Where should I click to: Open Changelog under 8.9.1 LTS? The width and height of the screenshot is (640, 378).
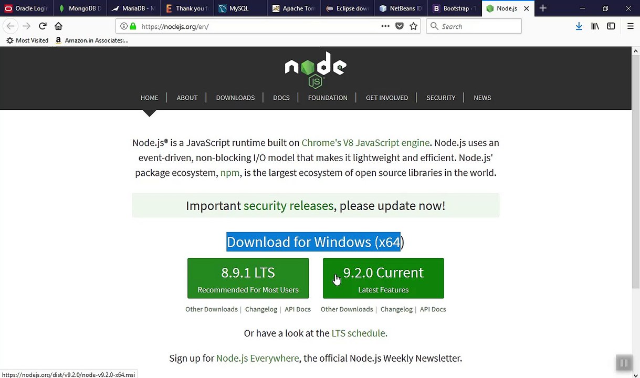coord(261,309)
